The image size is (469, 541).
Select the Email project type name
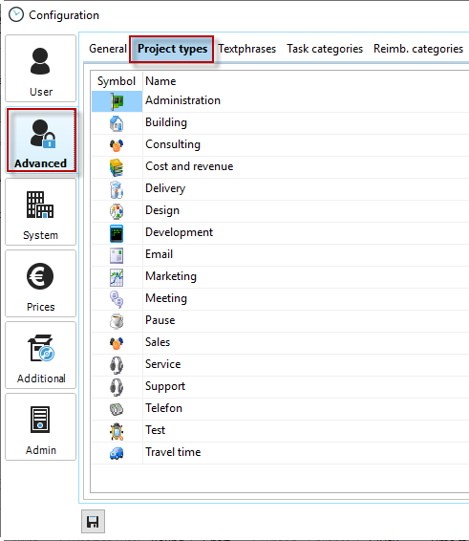[x=159, y=254]
